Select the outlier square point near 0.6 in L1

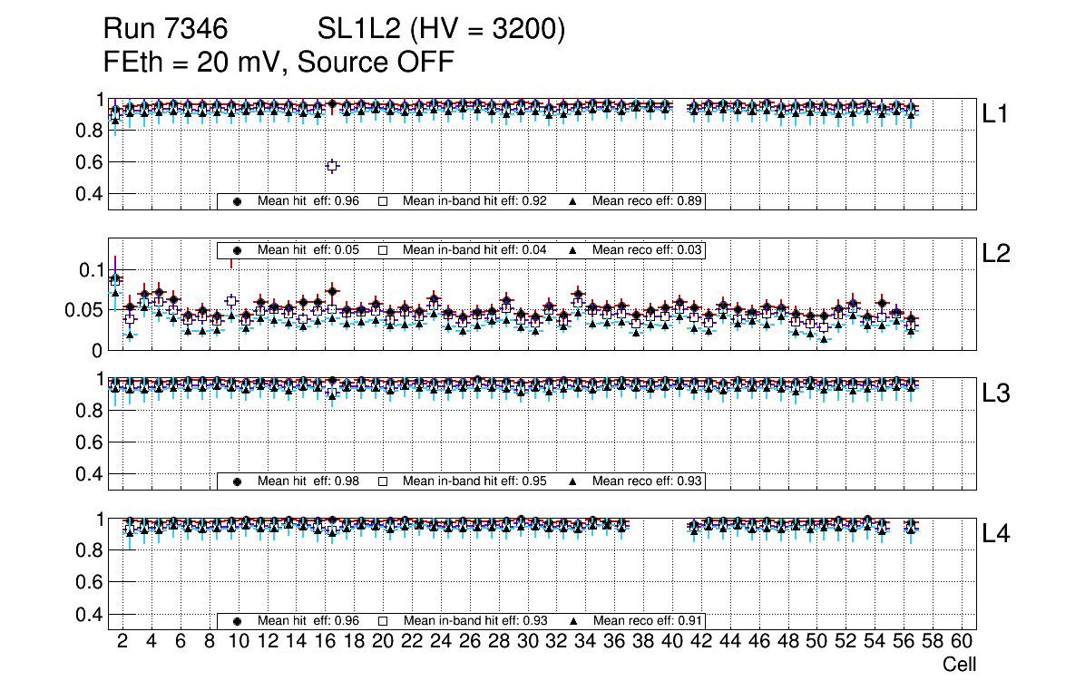tap(332, 166)
